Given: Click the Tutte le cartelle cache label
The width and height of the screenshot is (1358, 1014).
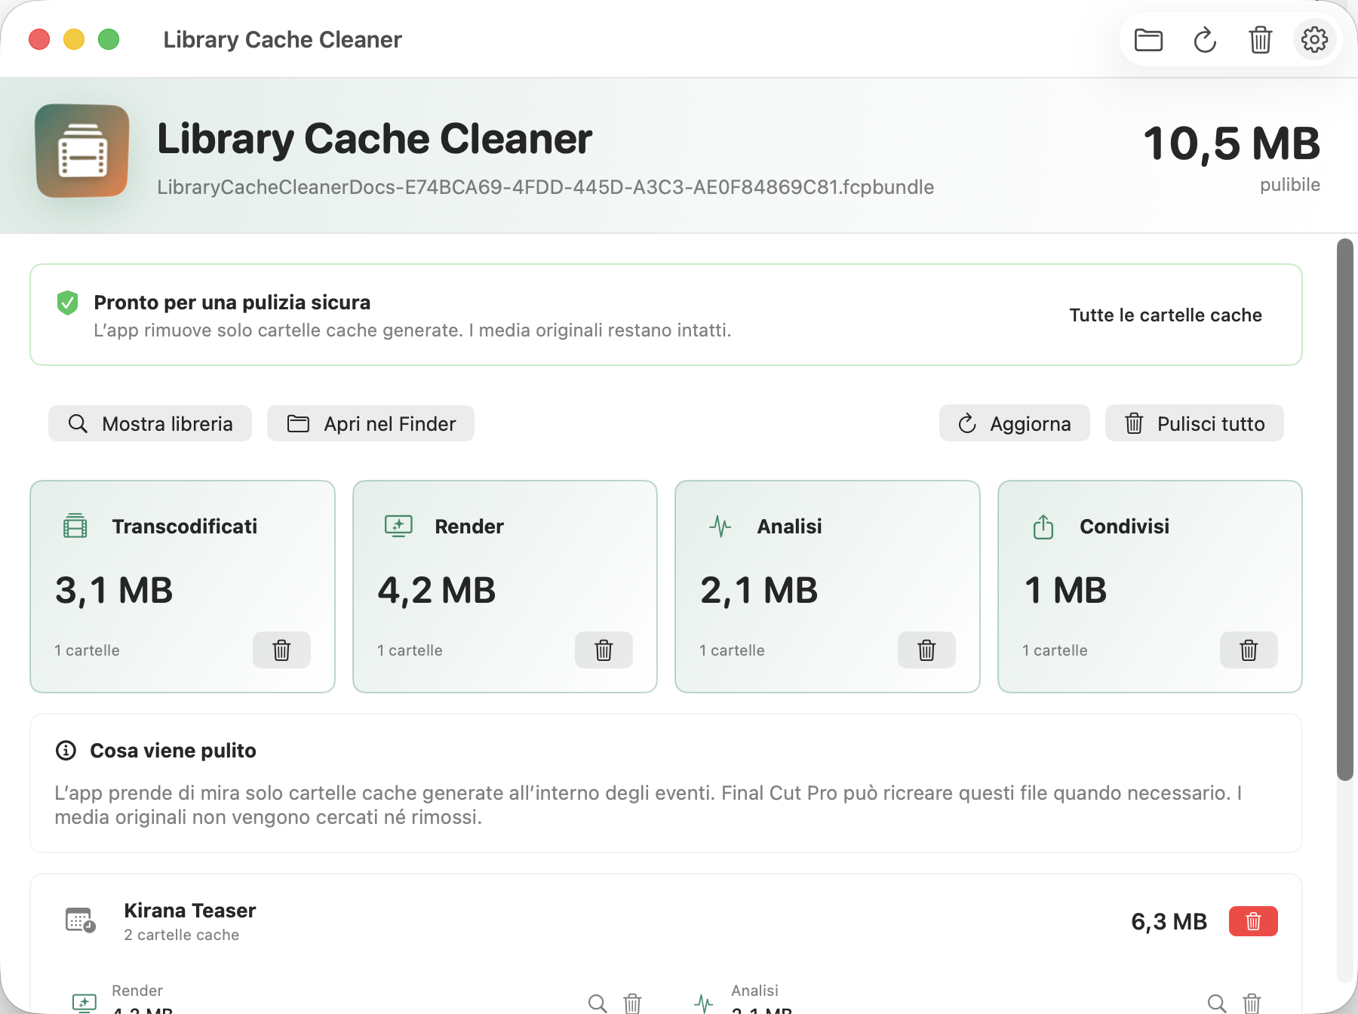Looking at the screenshot, I should pyautogui.click(x=1166, y=315).
